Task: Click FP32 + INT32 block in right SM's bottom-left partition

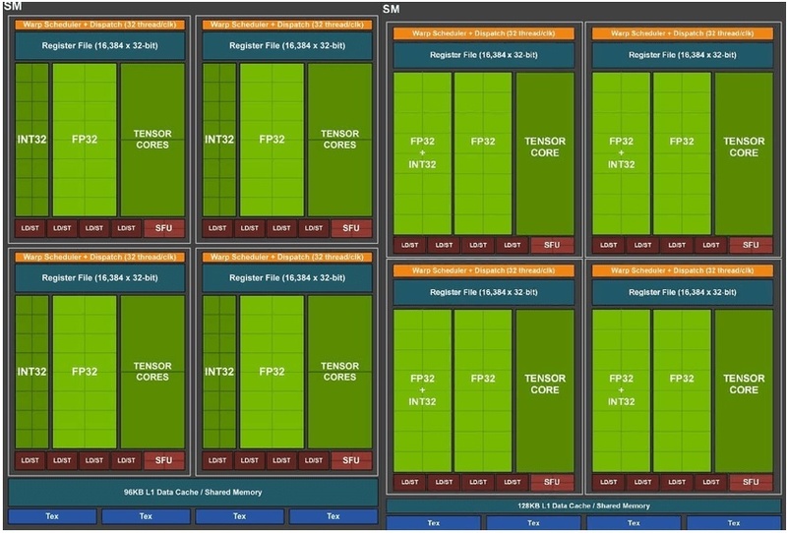Action: coord(422,390)
